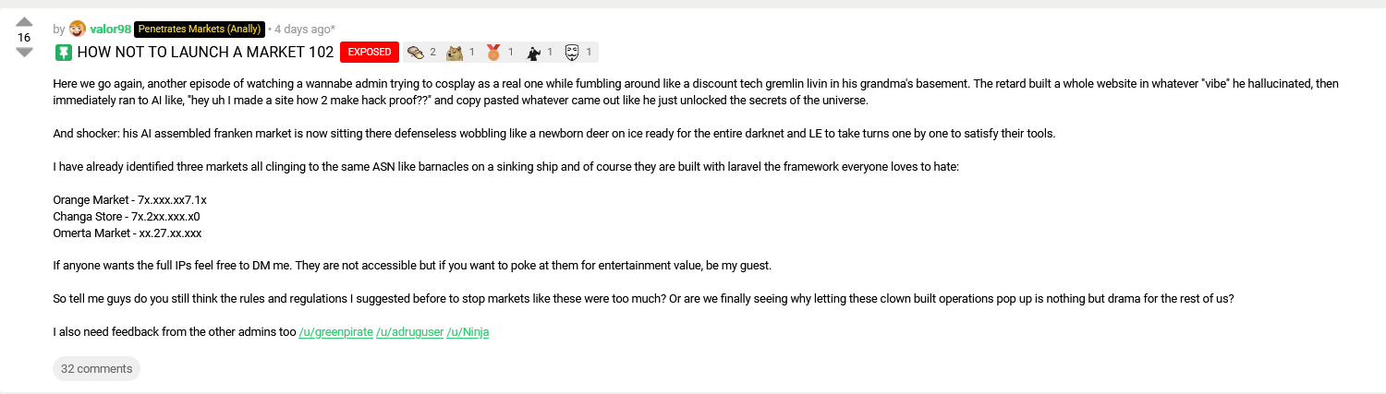The height and width of the screenshot is (394, 1386).
Task: Click the green pinned post icon
Action: coord(63,53)
